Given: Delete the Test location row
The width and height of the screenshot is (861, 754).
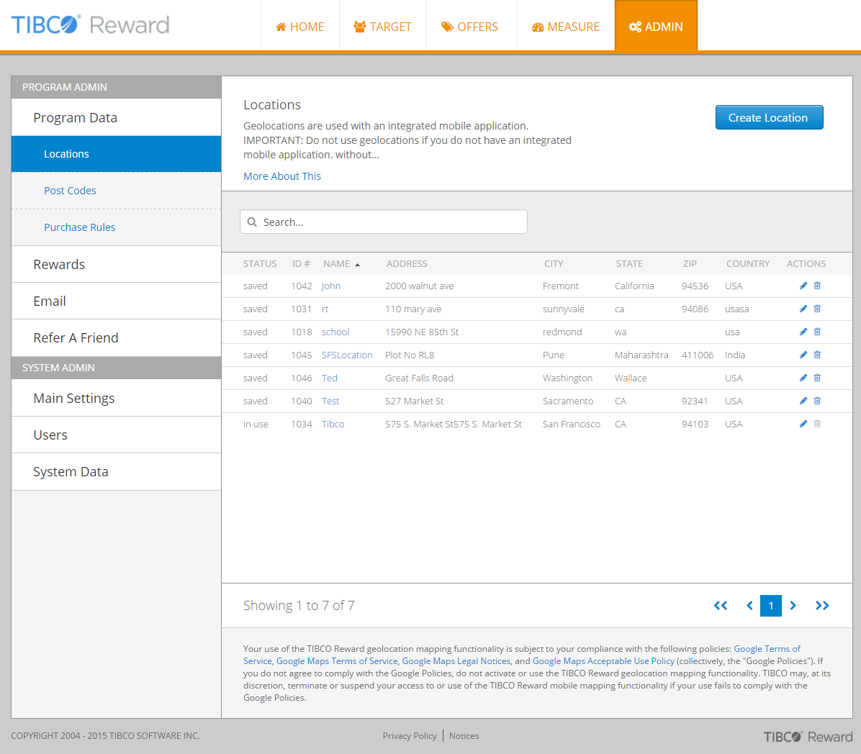Looking at the screenshot, I should (x=817, y=401).
